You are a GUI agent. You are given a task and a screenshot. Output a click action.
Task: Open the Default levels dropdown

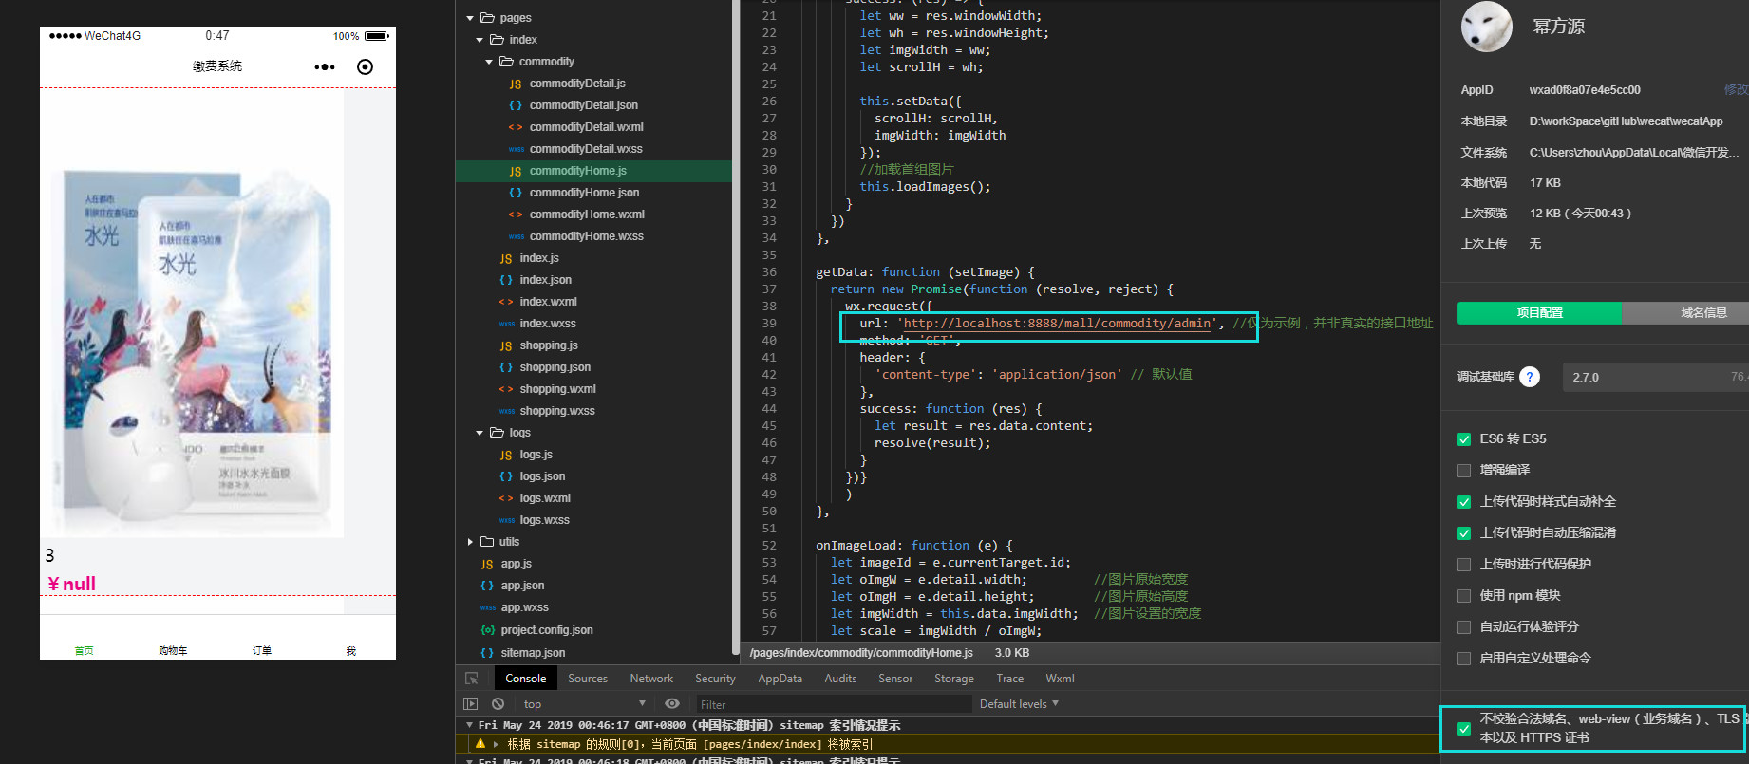1019,704
